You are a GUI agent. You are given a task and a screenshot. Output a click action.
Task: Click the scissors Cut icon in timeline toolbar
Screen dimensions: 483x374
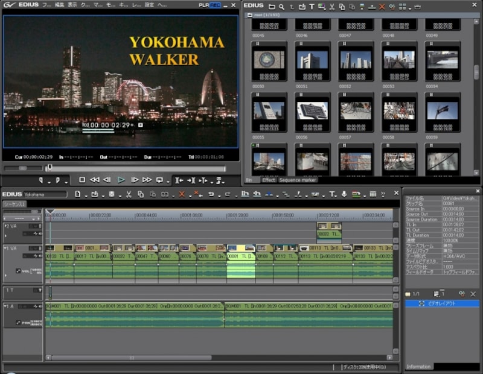129,194
